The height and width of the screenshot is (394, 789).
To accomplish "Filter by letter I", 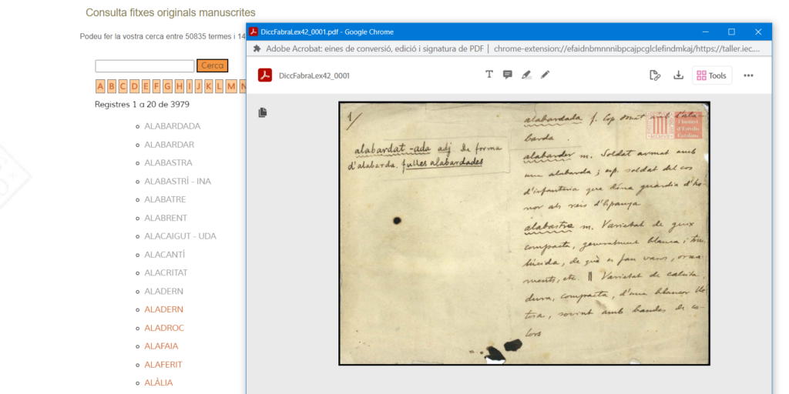I will pos(190,86).
